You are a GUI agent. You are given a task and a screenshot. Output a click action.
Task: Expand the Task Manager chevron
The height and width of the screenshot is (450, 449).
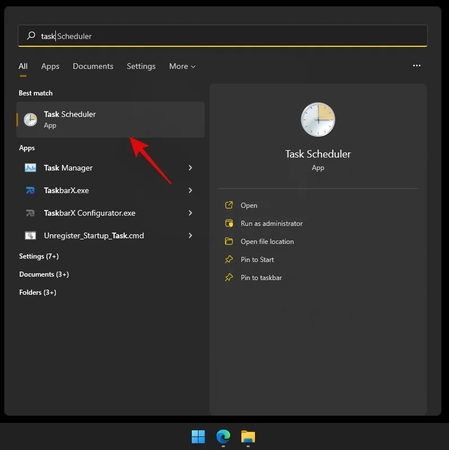point(190,168)
